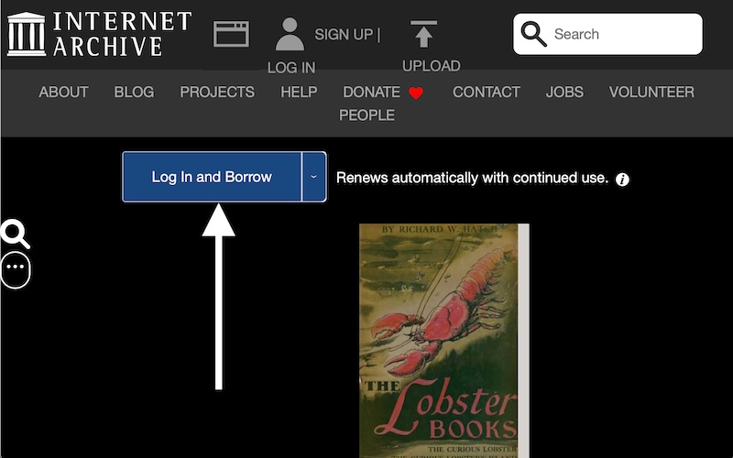733x458 pixels.
Task: Focus the Search input field
Action: (623, 34)
